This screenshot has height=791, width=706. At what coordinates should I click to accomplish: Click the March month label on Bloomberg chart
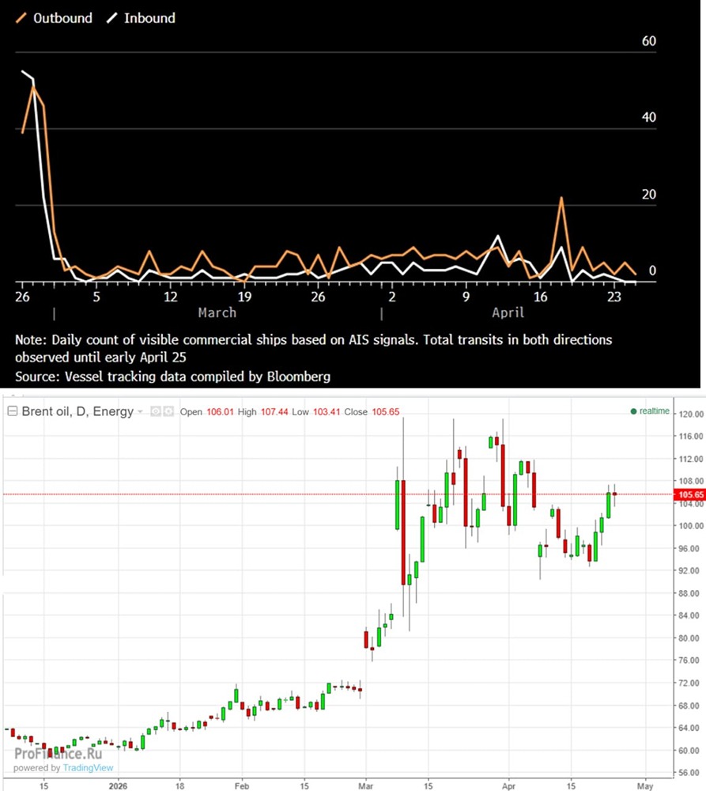(x=217, y=312)
